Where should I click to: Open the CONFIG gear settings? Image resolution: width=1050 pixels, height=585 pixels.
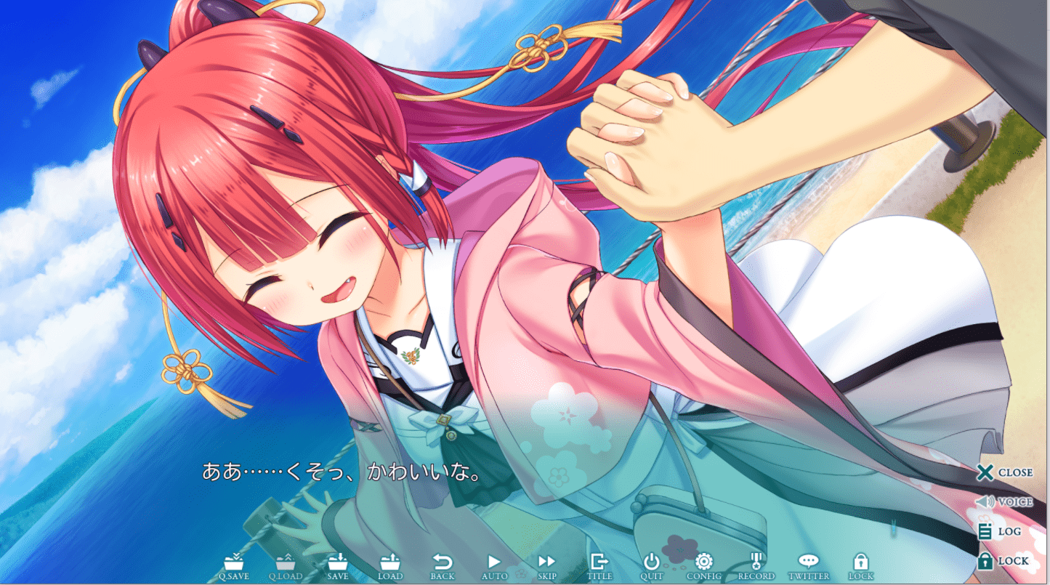pos(703,566)
